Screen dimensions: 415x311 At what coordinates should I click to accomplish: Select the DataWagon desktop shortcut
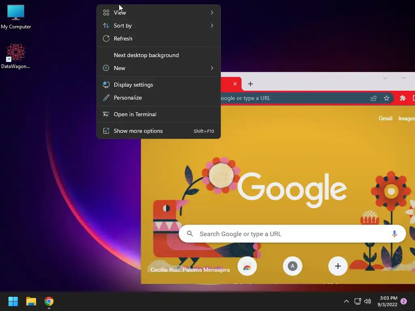(x=16, y=56)
